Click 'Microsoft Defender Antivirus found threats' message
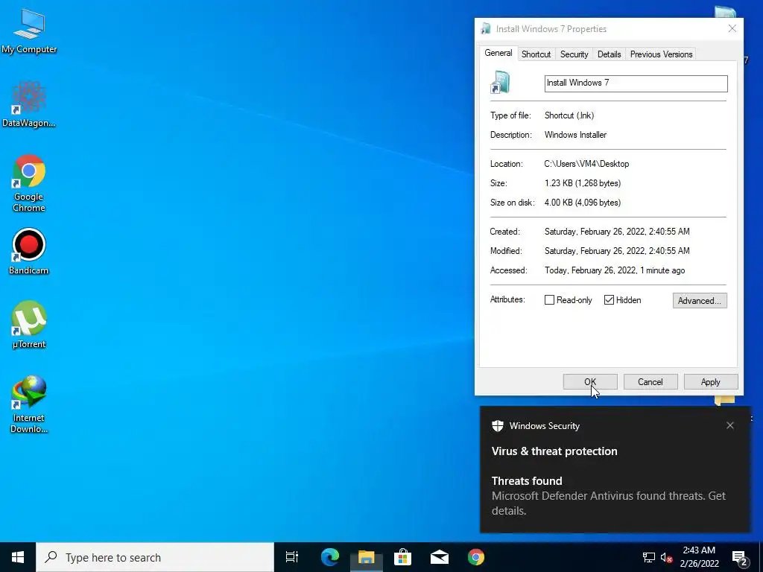This screenshot has height=572, width=763. (x=608, y=503)
